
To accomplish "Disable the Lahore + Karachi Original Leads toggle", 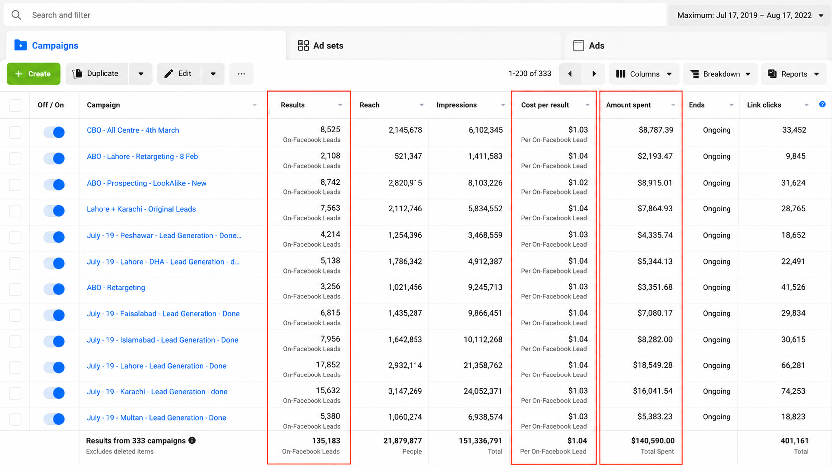I will tap(54, 211).
